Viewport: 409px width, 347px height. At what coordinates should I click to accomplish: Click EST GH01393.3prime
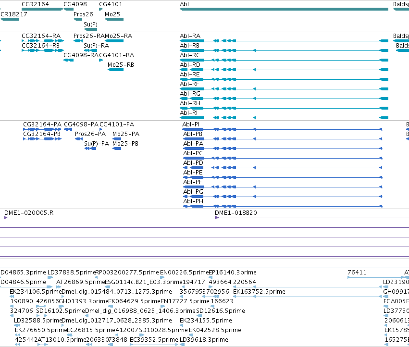pyautogui.click(x=84, y=301)
